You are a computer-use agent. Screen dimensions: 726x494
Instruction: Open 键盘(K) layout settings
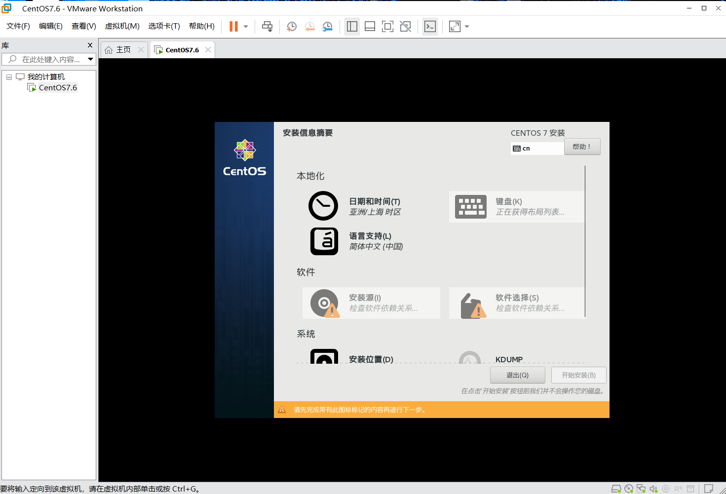pos(517,207)
